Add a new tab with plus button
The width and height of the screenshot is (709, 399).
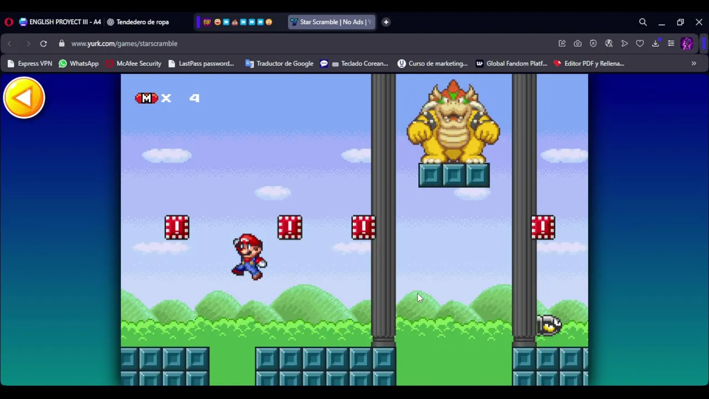click(x=386, y=22)
